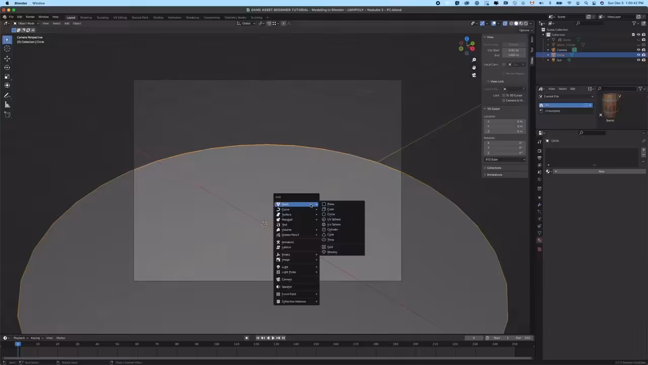Open the Options dropdown in viewport header
Image resolution: width=648 pixels, height=365 pixels.
(524, 30)
